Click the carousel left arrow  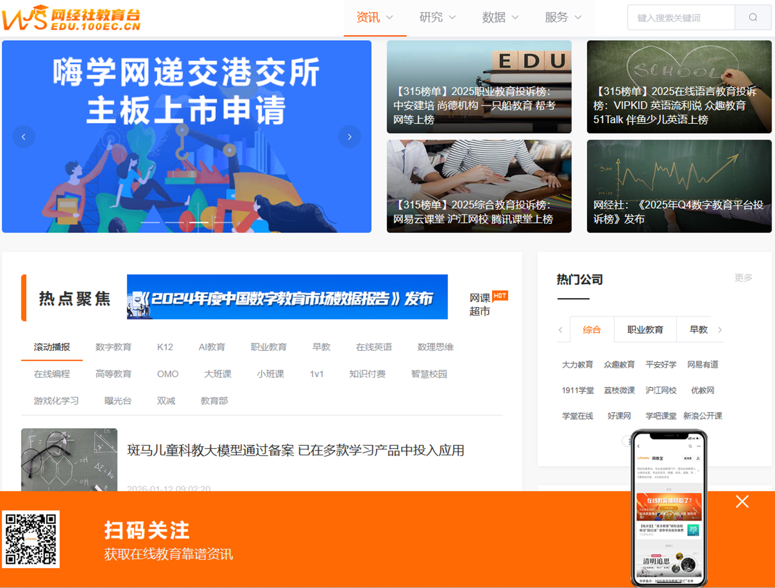pos(24,136)
